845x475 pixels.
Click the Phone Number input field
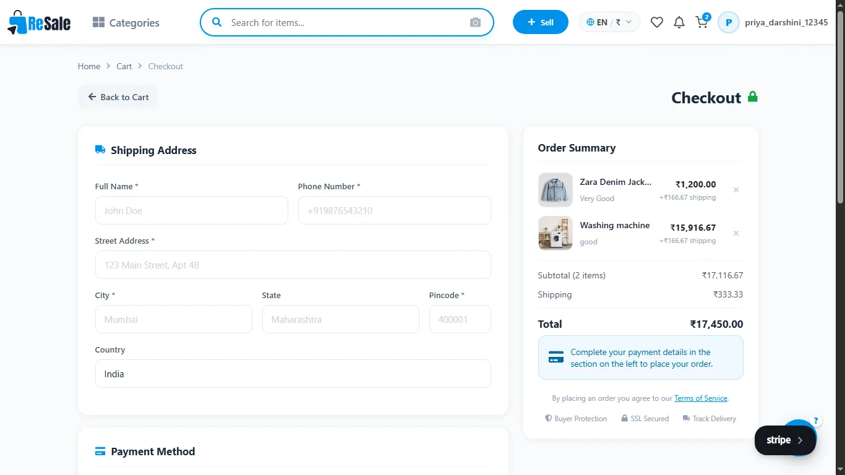coord(395,210)
